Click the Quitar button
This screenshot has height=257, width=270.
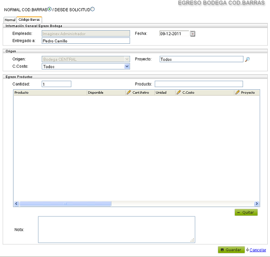tap(246, 212)
